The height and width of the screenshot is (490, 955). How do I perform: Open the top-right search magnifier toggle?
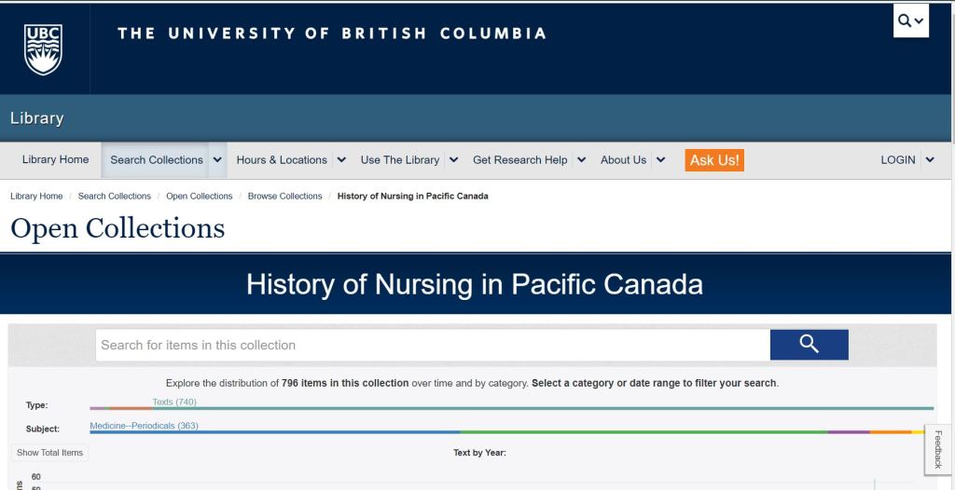coord(911,20)
